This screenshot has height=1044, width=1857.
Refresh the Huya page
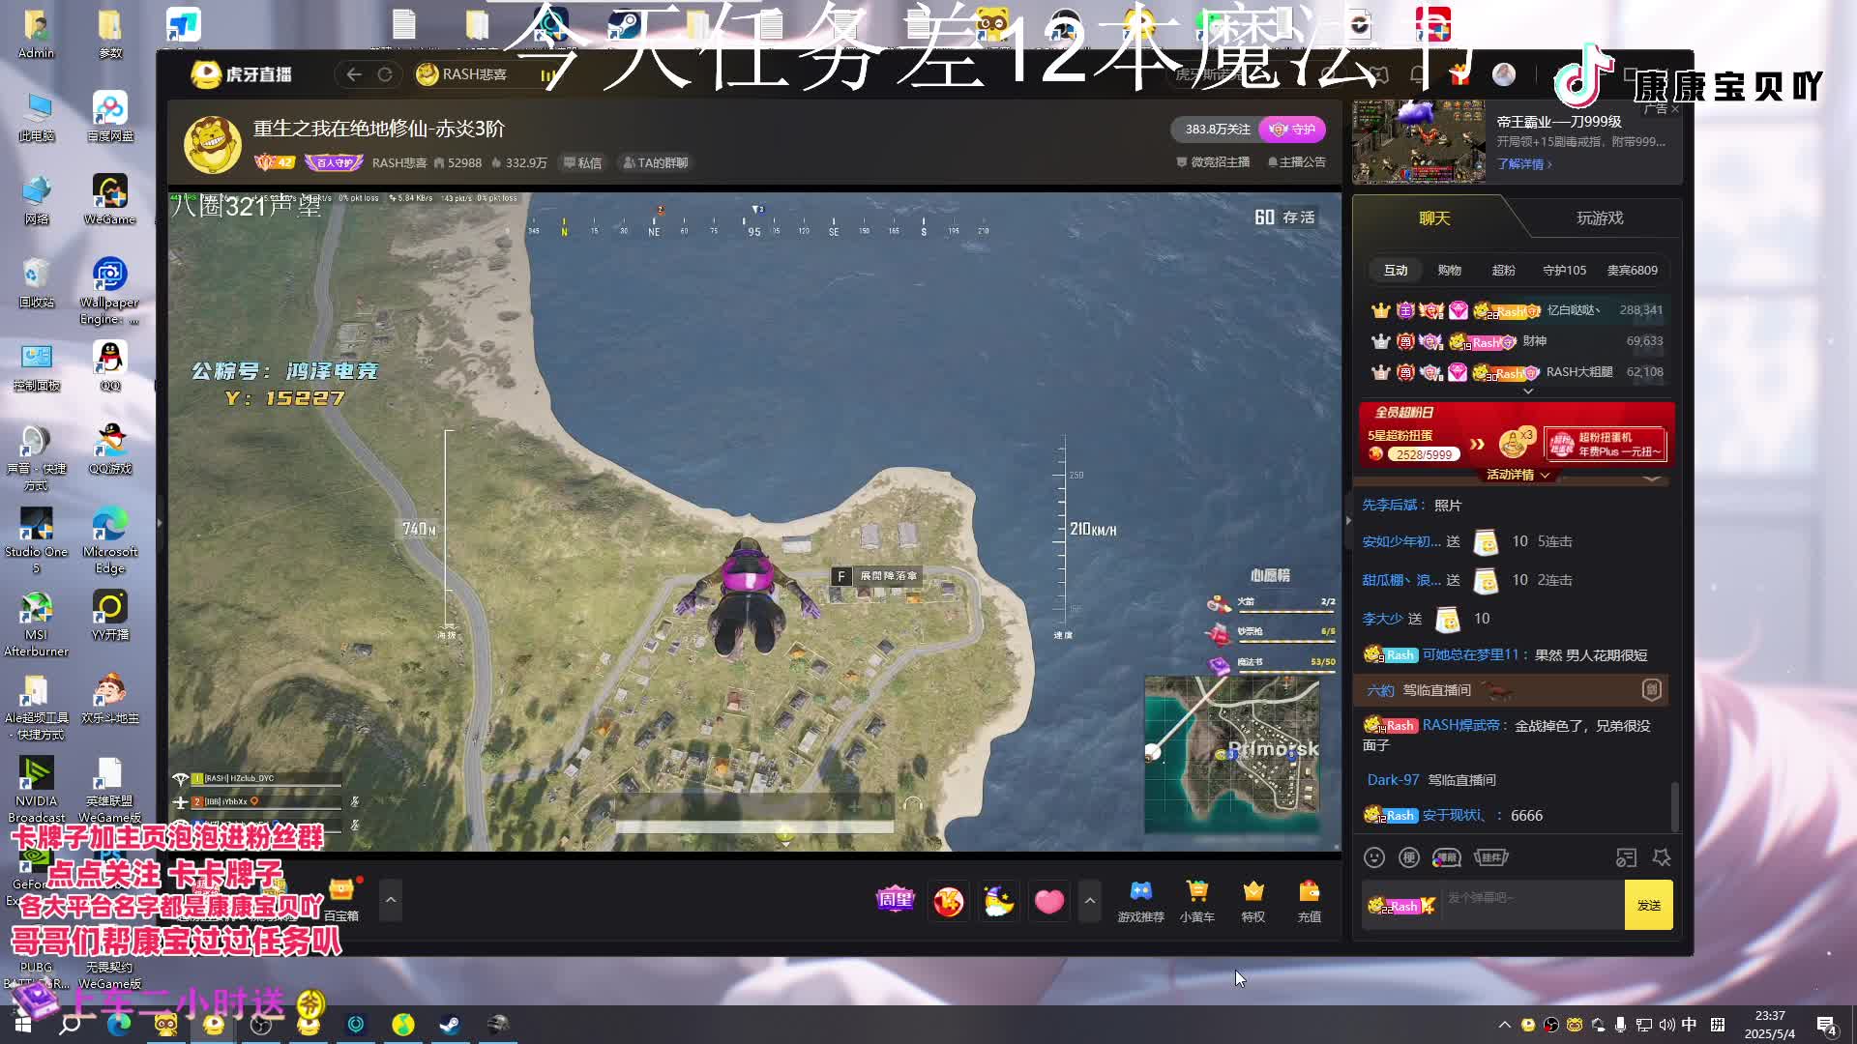pyautogui.click(x=385, y=74)
